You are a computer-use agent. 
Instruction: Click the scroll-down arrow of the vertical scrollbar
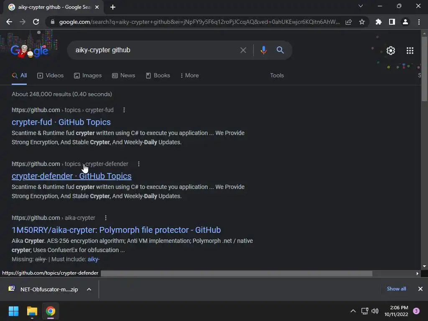click(x=424, y=266)
